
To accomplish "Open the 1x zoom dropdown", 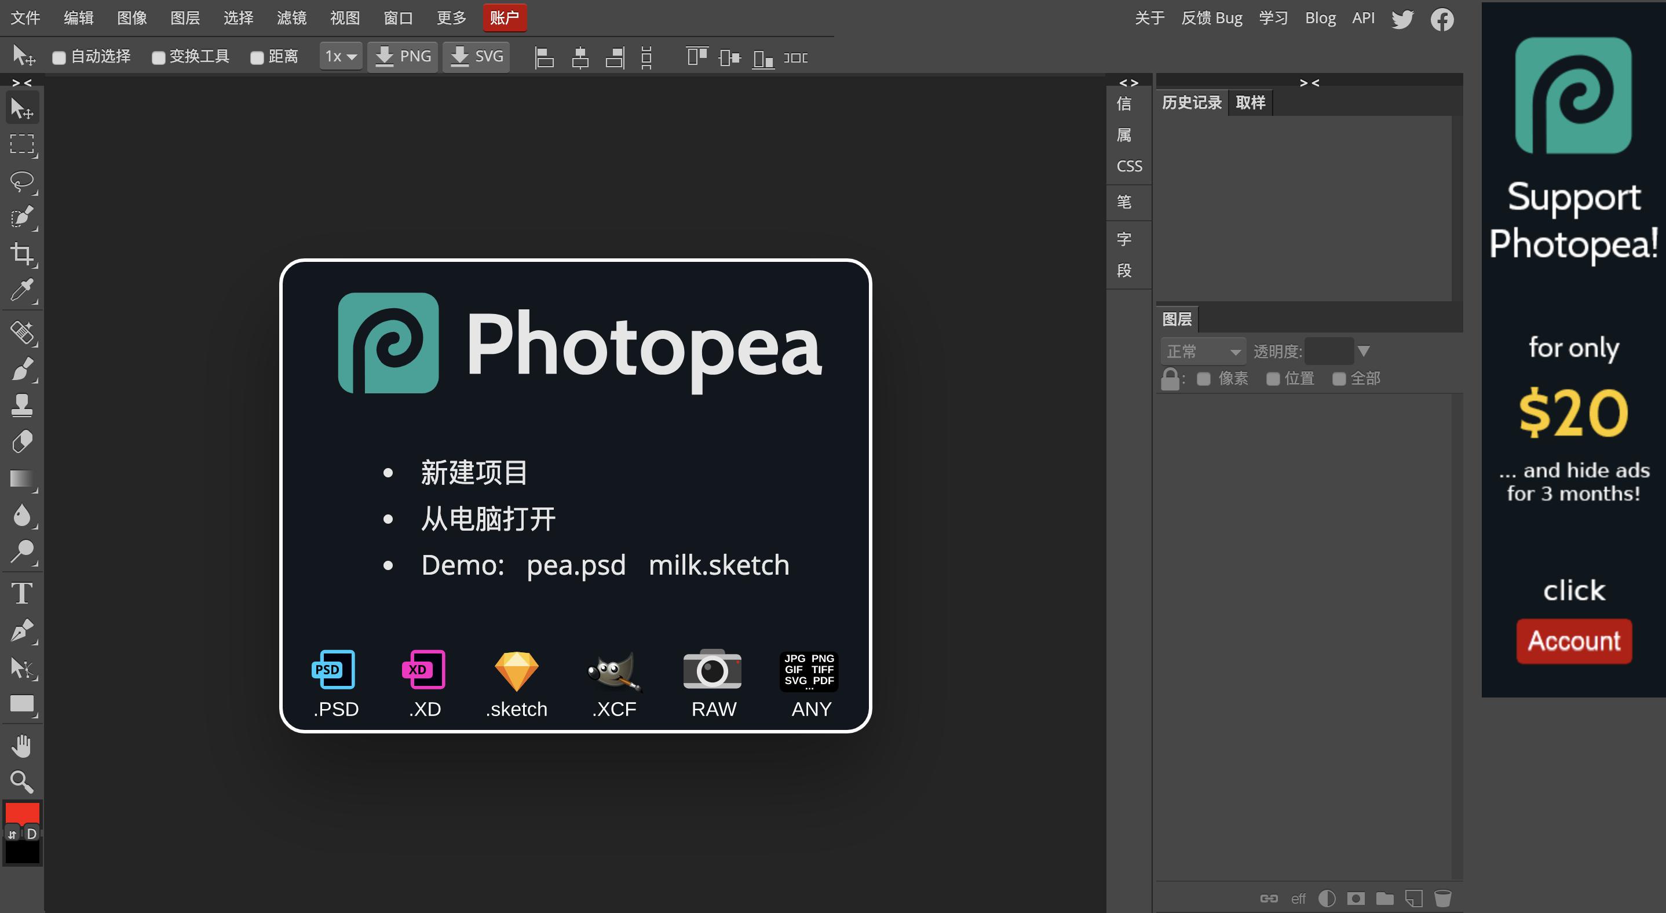I will [341, 56].
